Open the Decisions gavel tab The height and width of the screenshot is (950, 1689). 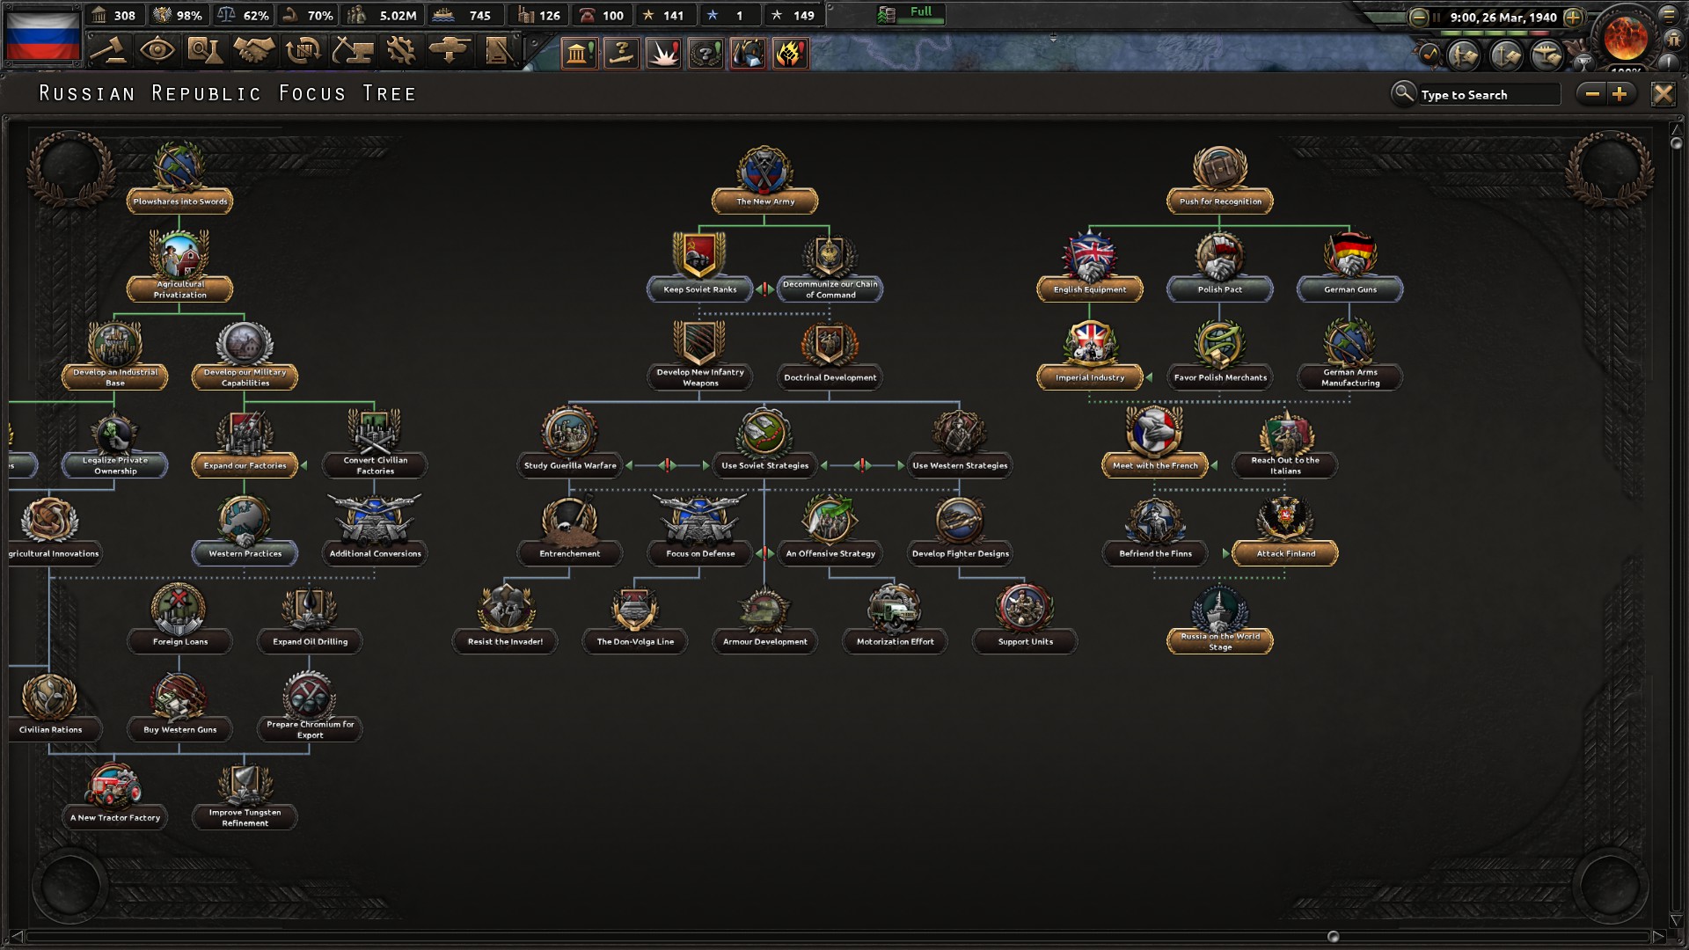[108, 51]
